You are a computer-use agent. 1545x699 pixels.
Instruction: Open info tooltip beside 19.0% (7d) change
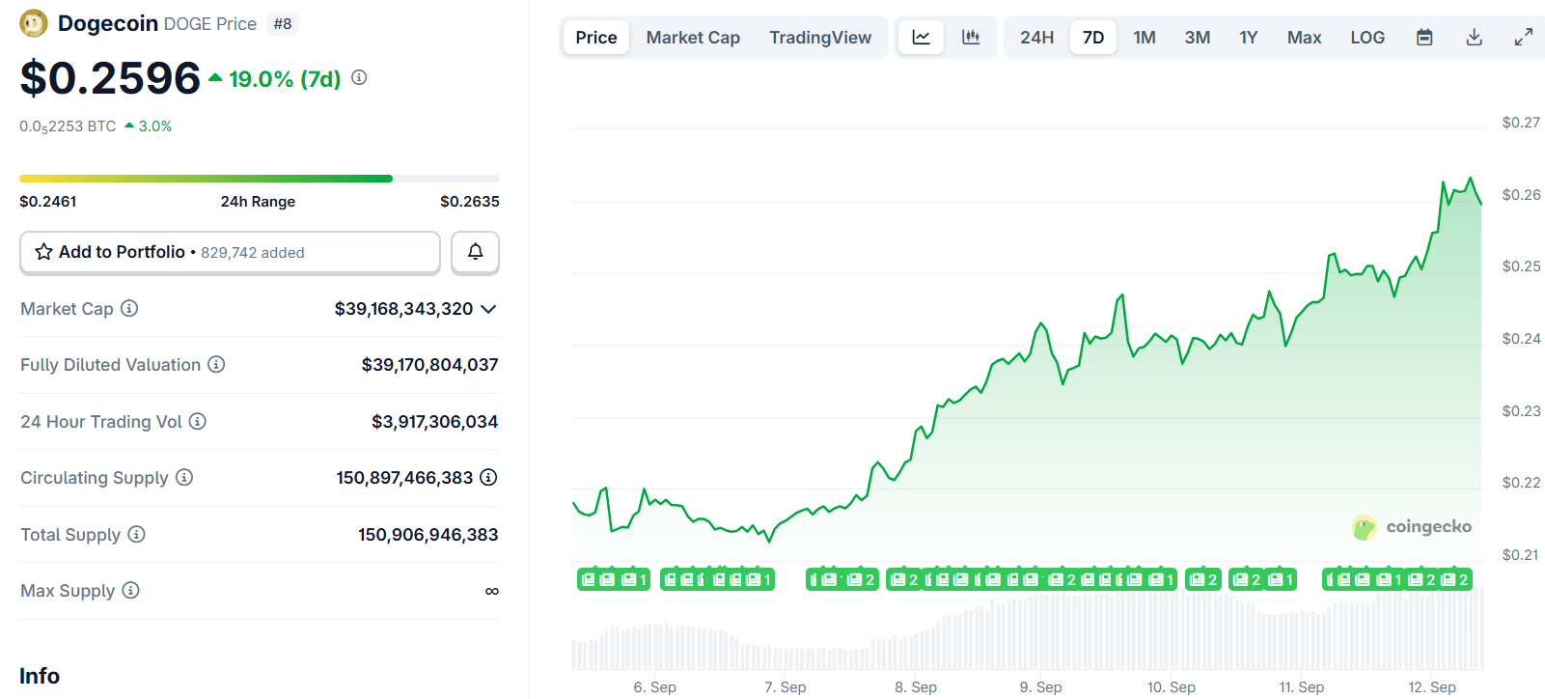pyautogui.click(x=359, y=77)
